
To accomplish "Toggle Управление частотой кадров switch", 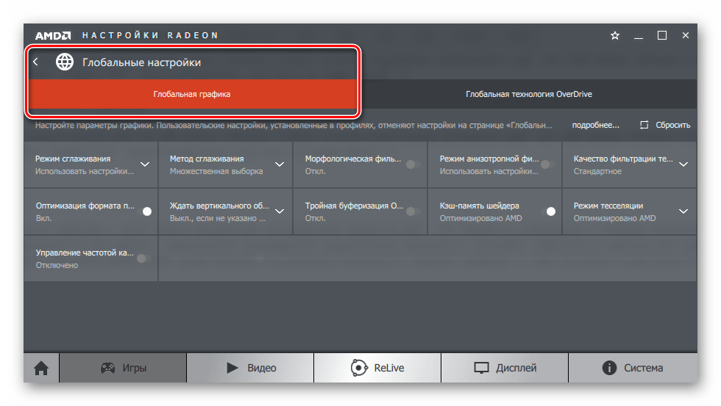I will tap(144, 258).
